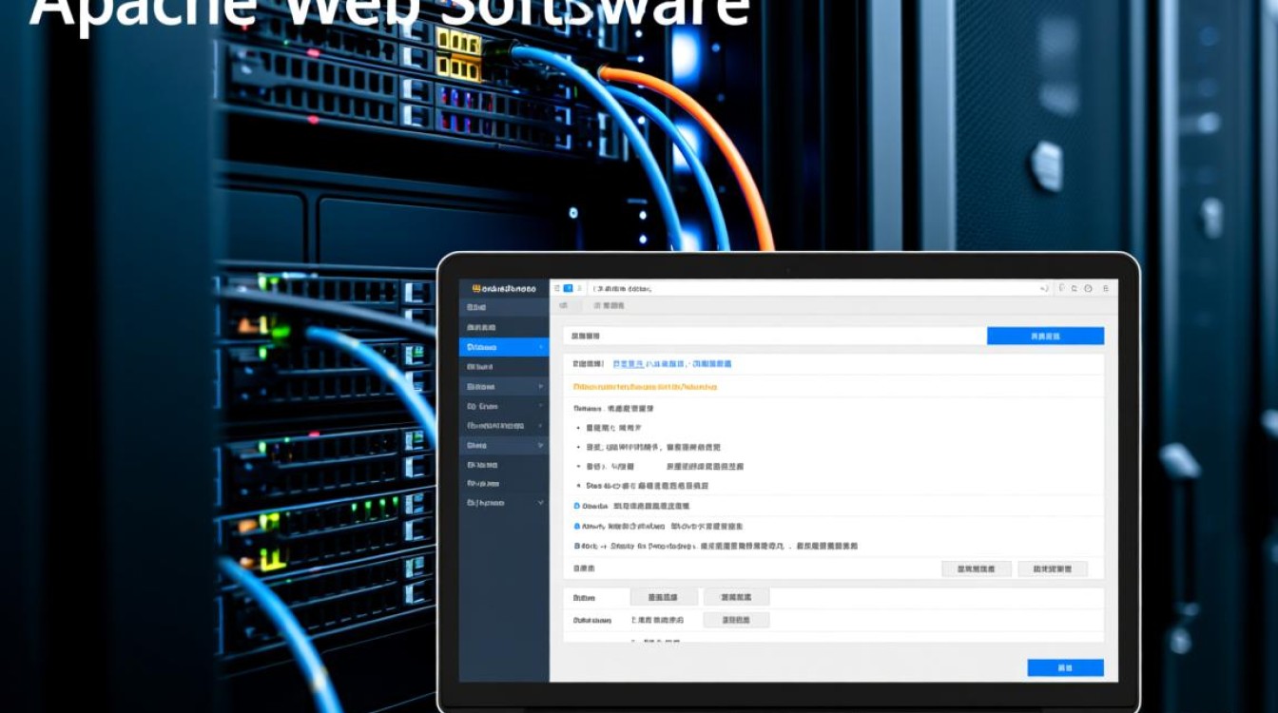
Task: Click the blue button at the bottom right
Action: 1065,668
